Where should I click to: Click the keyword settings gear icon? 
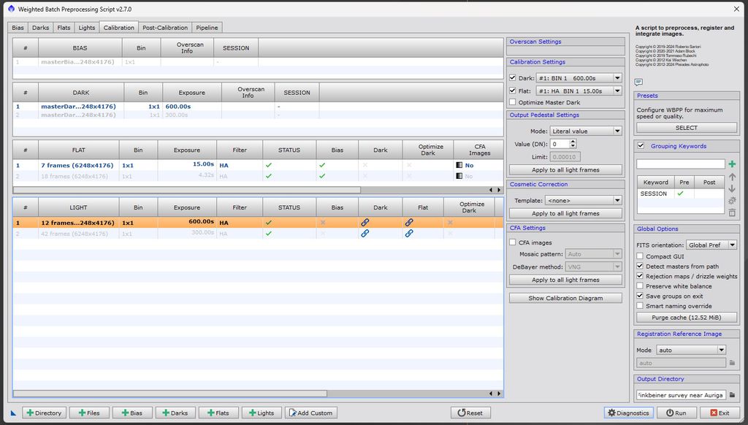coord(732,201)
